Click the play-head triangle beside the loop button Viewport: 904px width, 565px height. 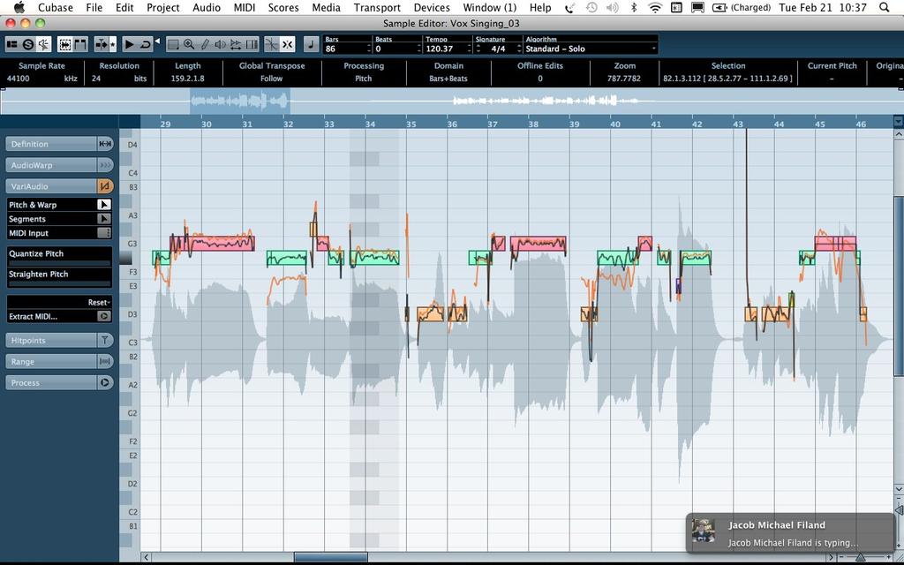tap(157, 41)
